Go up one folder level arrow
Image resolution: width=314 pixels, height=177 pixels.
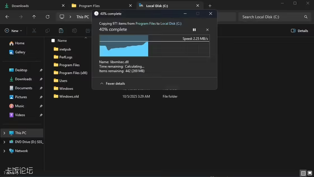[34, 17]
